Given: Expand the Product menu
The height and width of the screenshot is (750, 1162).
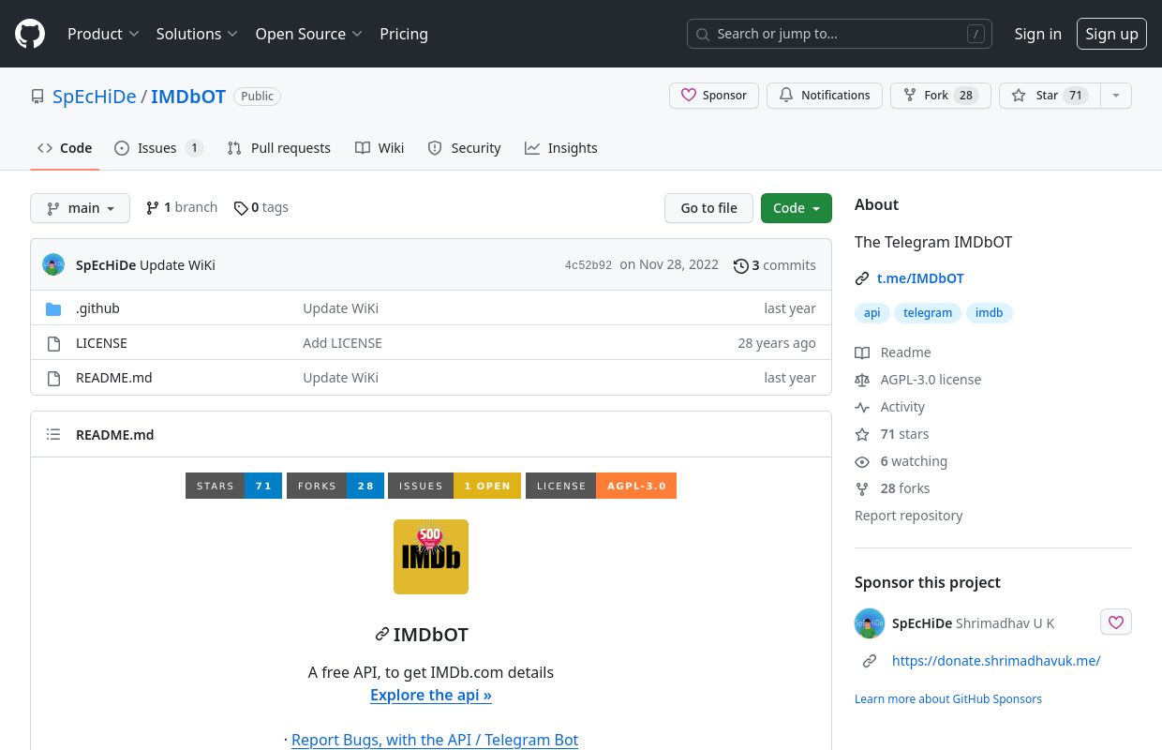Looking at the screenshot, I should [x=103, y=34].
